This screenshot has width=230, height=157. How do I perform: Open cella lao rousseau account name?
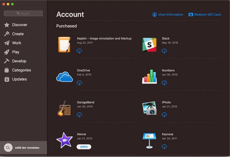(x=27, y=148)
